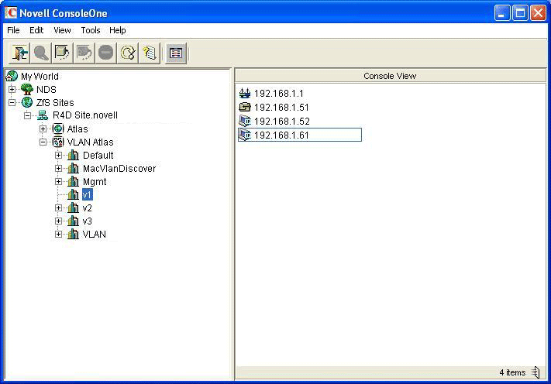The height and width of the screenshot is (384, 551).
Task: Select the ZfS Sites label
Action: click(55, 102)
